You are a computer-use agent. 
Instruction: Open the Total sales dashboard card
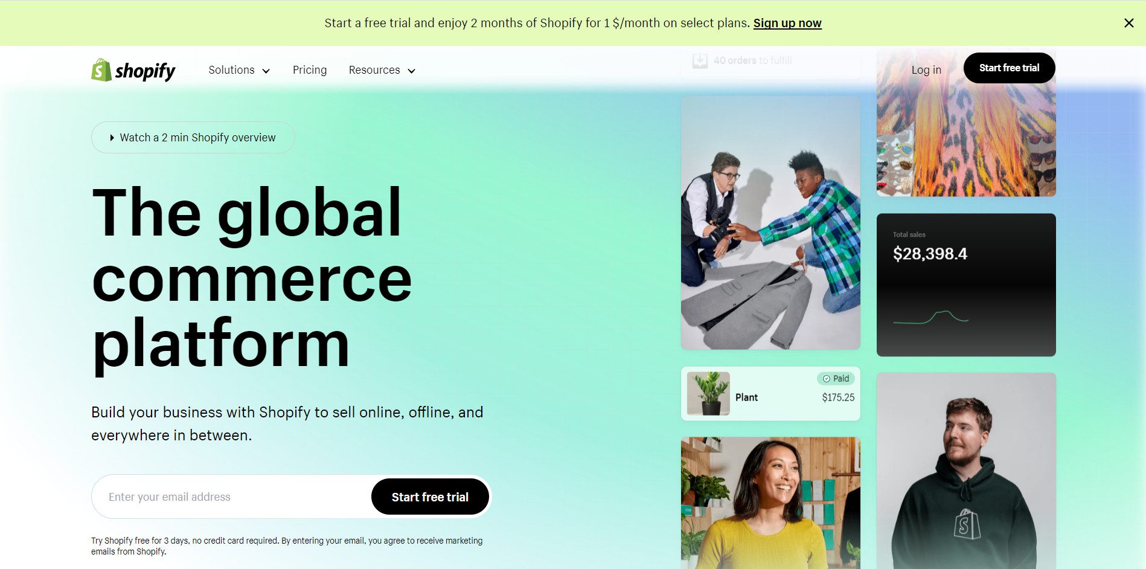[966, 284]
